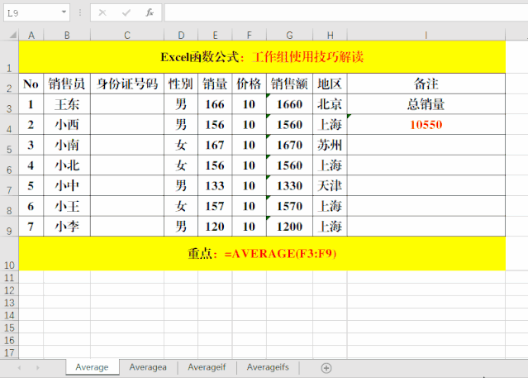Click the Select All corner triangle
This screenshot has width=528, height=378.
tap(9, 35)
